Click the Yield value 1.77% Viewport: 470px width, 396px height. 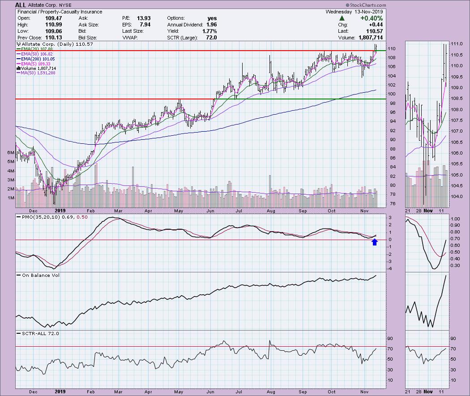[209, 31]
